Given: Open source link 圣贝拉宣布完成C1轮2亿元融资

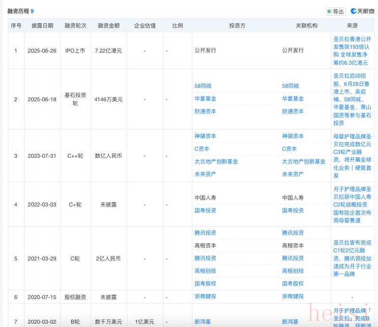Looking at the screenshot, I should coord(352,259).
